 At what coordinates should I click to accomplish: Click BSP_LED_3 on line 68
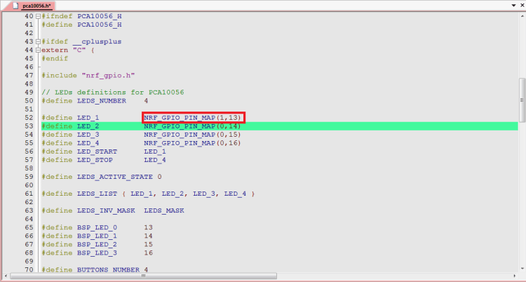97,253
